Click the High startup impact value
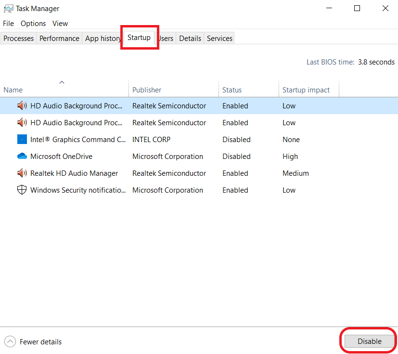 click(x=290, y=157)
